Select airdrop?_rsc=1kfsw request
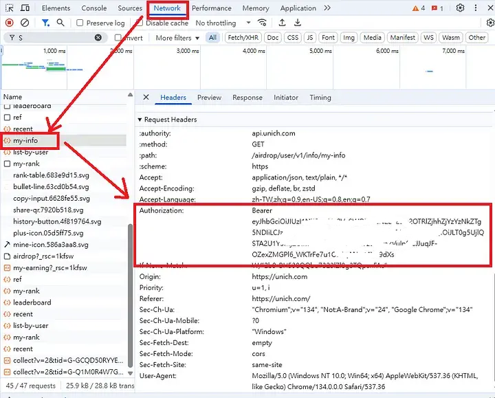This screenshot has height=398, width=495. 65,256
